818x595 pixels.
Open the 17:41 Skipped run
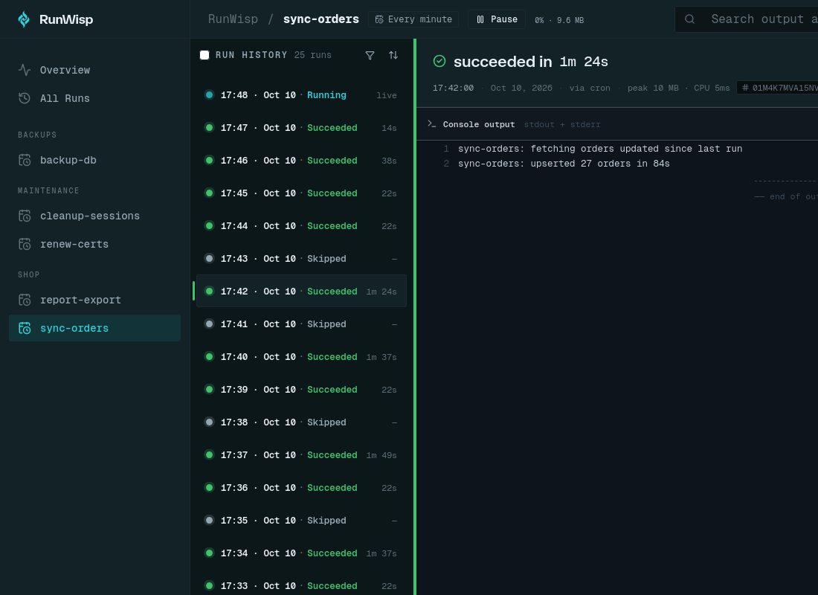point(301,324)
